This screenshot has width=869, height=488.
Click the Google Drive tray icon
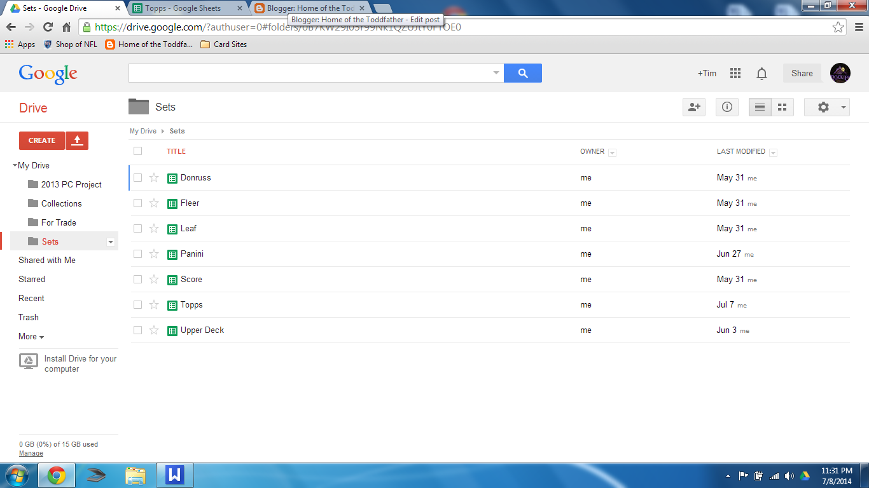point(804,475)
